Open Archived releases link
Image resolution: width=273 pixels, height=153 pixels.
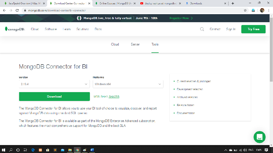(187, 97)
